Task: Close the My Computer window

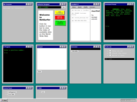Action: coord(31,4)
